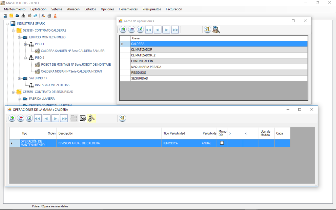Toggle the Mismo Día checkbox for caldera revision

[x=222, y=143]
